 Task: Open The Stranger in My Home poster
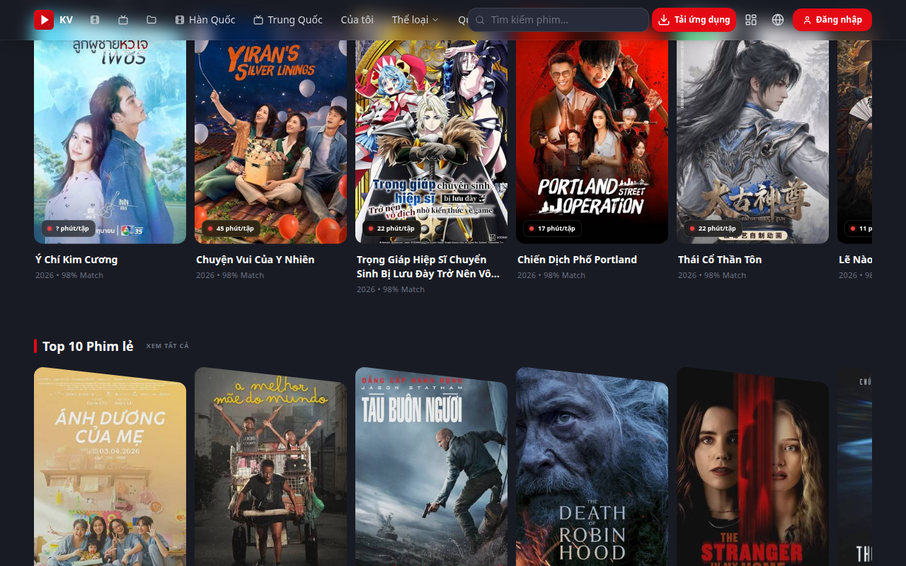[753, 467]
